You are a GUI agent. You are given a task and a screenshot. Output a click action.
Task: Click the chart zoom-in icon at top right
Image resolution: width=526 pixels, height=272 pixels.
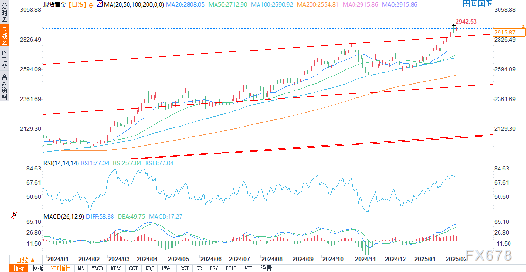[474, 4]
